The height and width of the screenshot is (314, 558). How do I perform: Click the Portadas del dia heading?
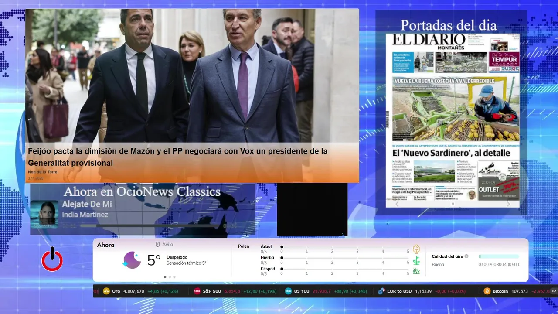449,25
